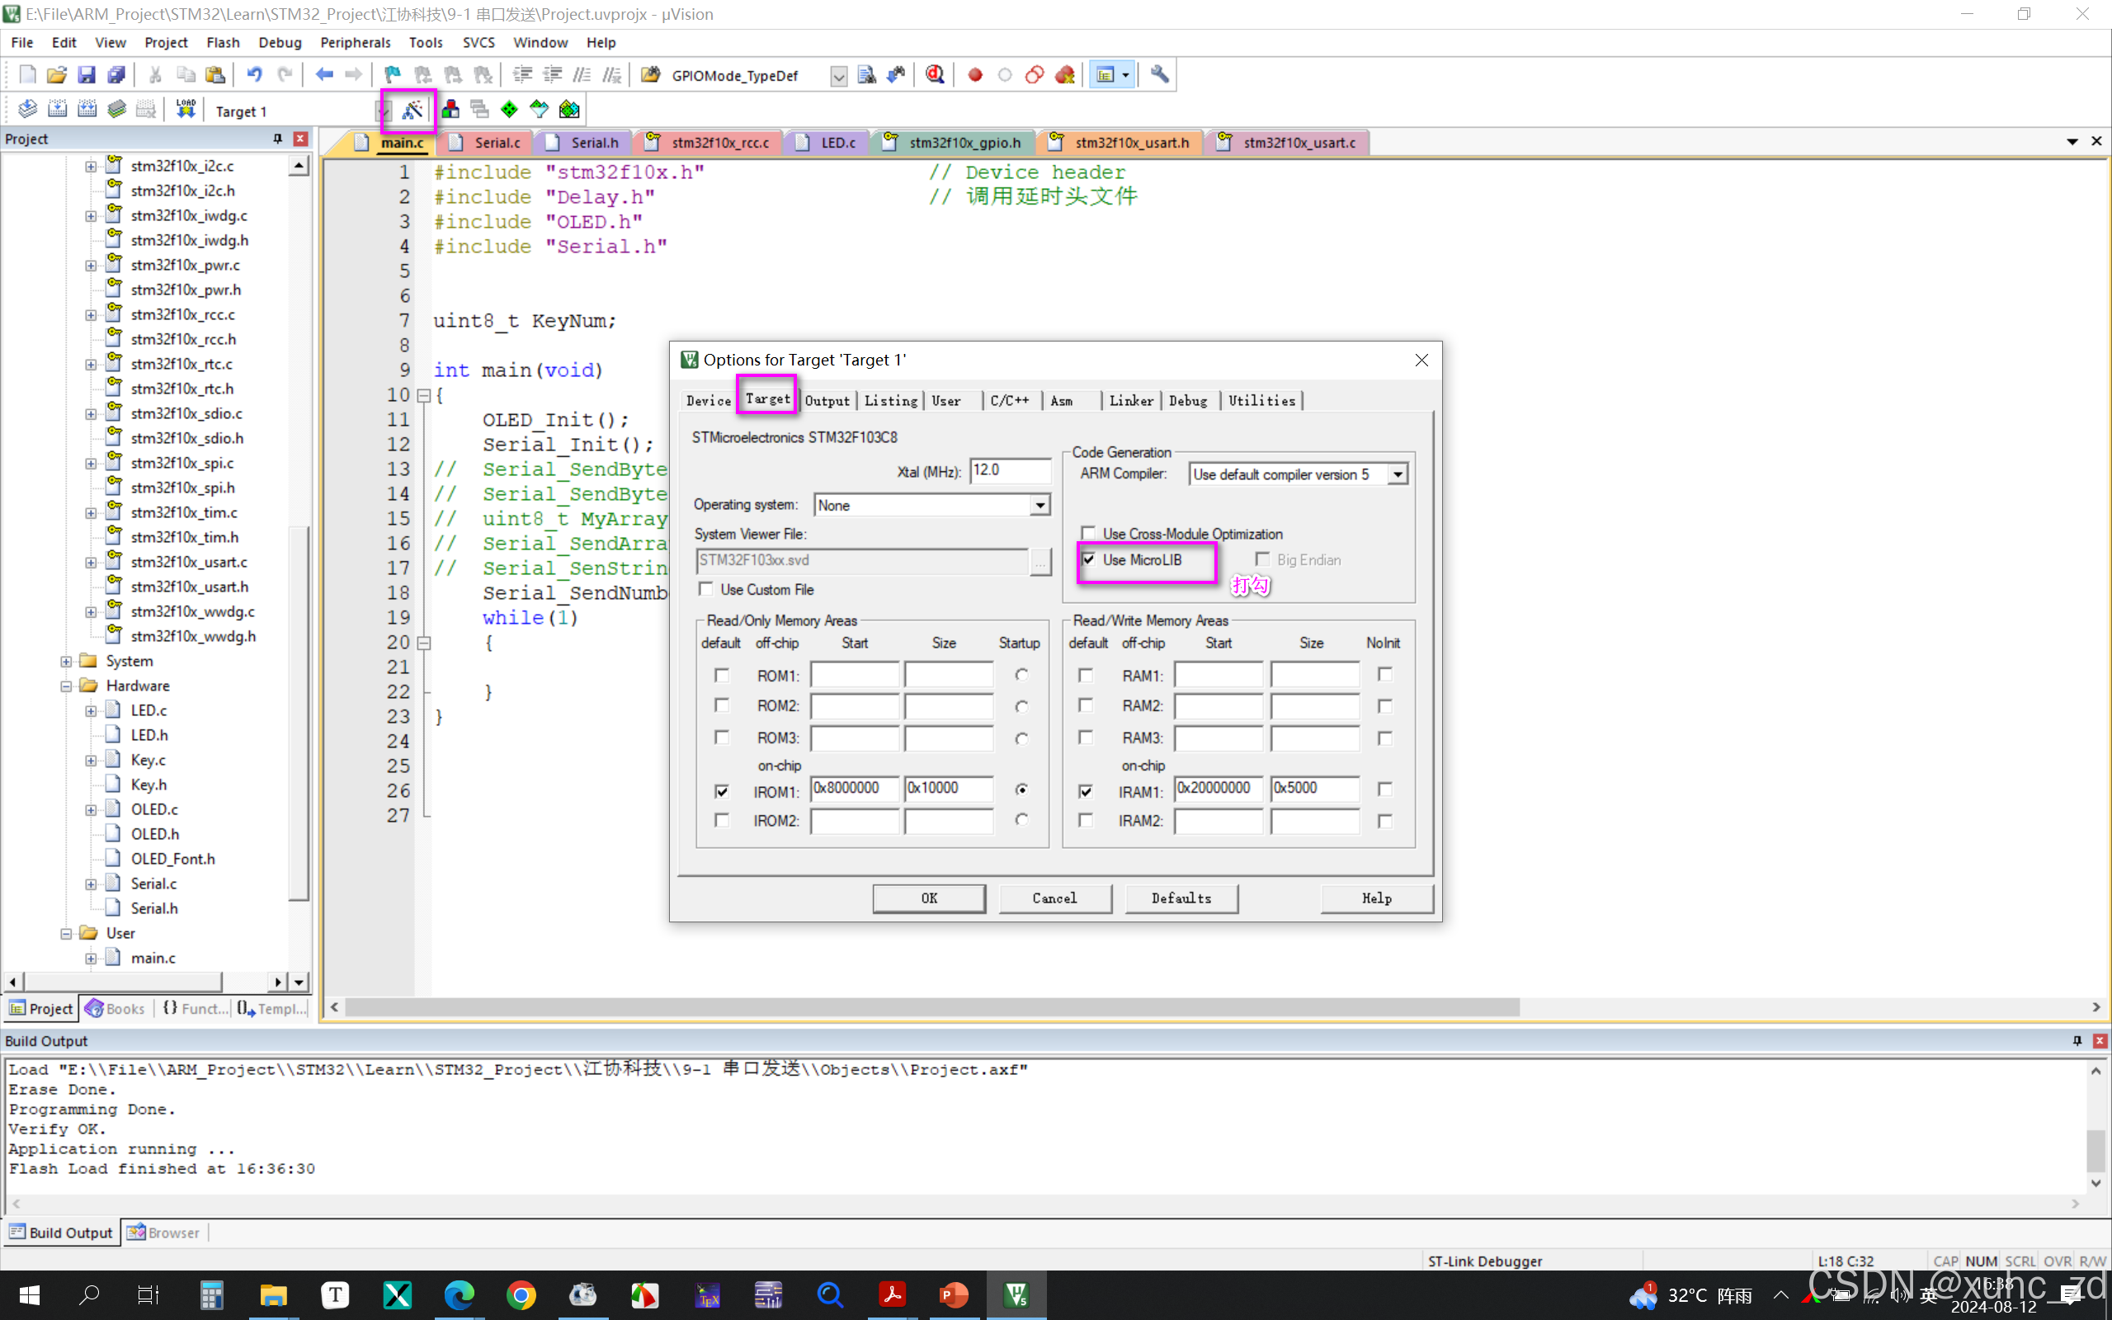Open Manage Project Items colored blocks icon
This screenshot has height=1320, width=2112.
[450, 109]
